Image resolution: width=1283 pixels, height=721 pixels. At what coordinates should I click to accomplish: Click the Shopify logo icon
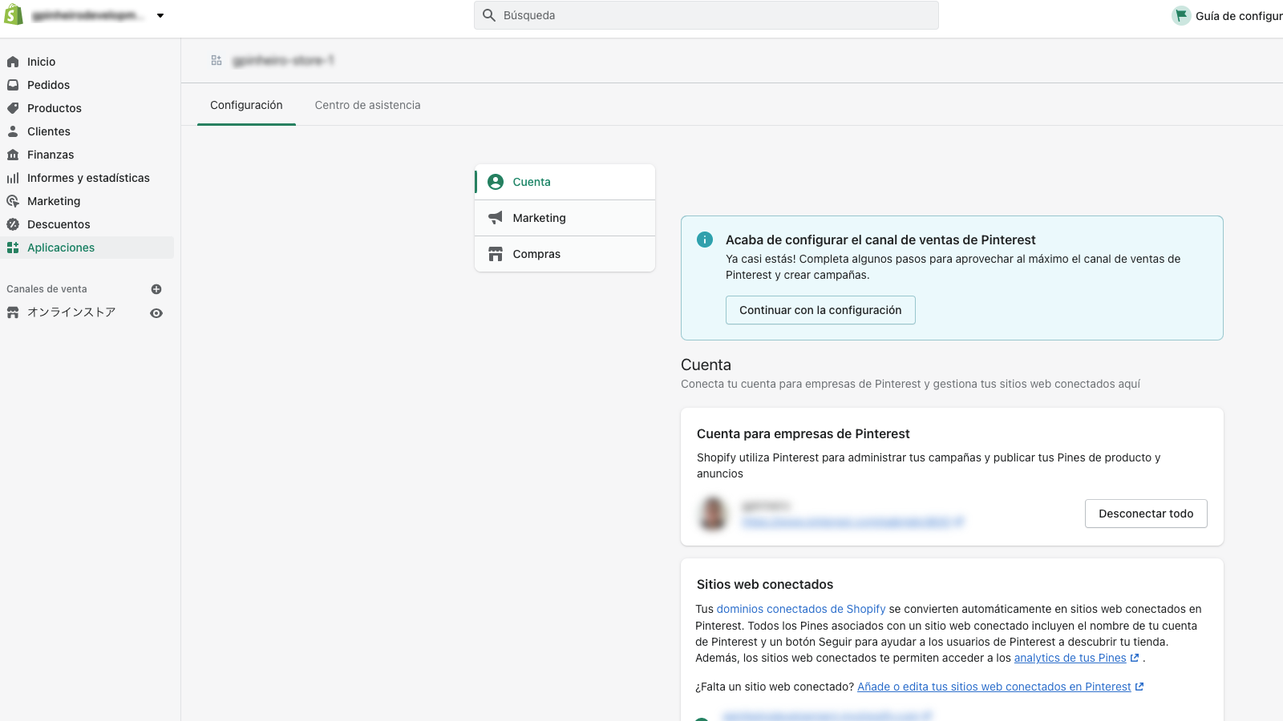pyautogui.click(x=14, y=14)
